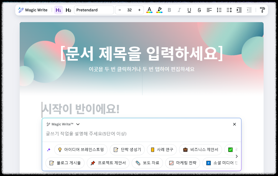Choose the 블로그 게시물 option
Screen dimensions: 278x176
65,163
